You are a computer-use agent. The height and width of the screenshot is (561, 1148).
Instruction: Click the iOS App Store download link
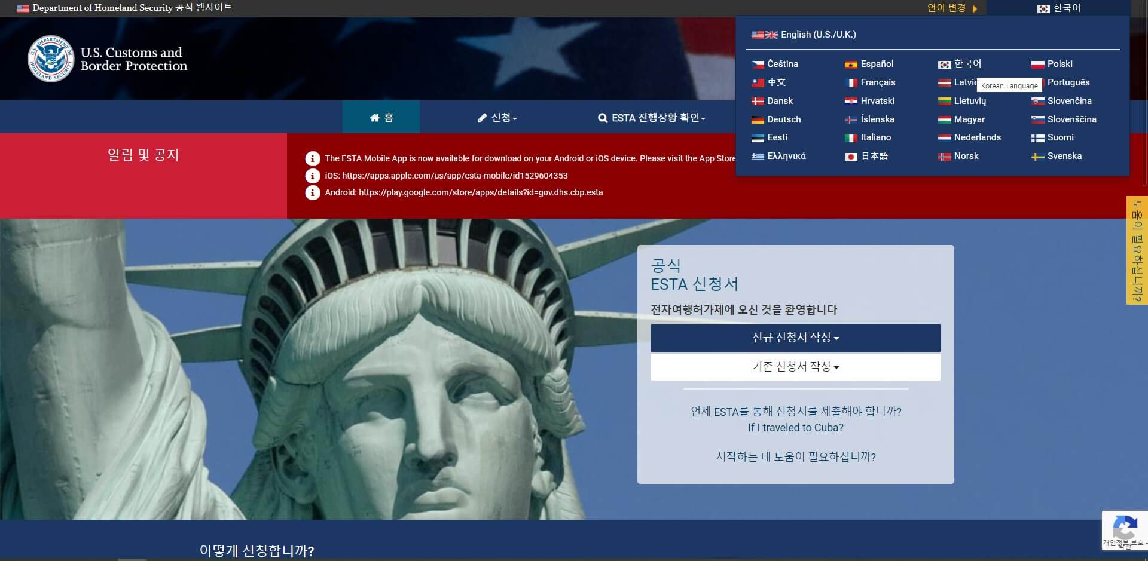click(x=454, y=176)
